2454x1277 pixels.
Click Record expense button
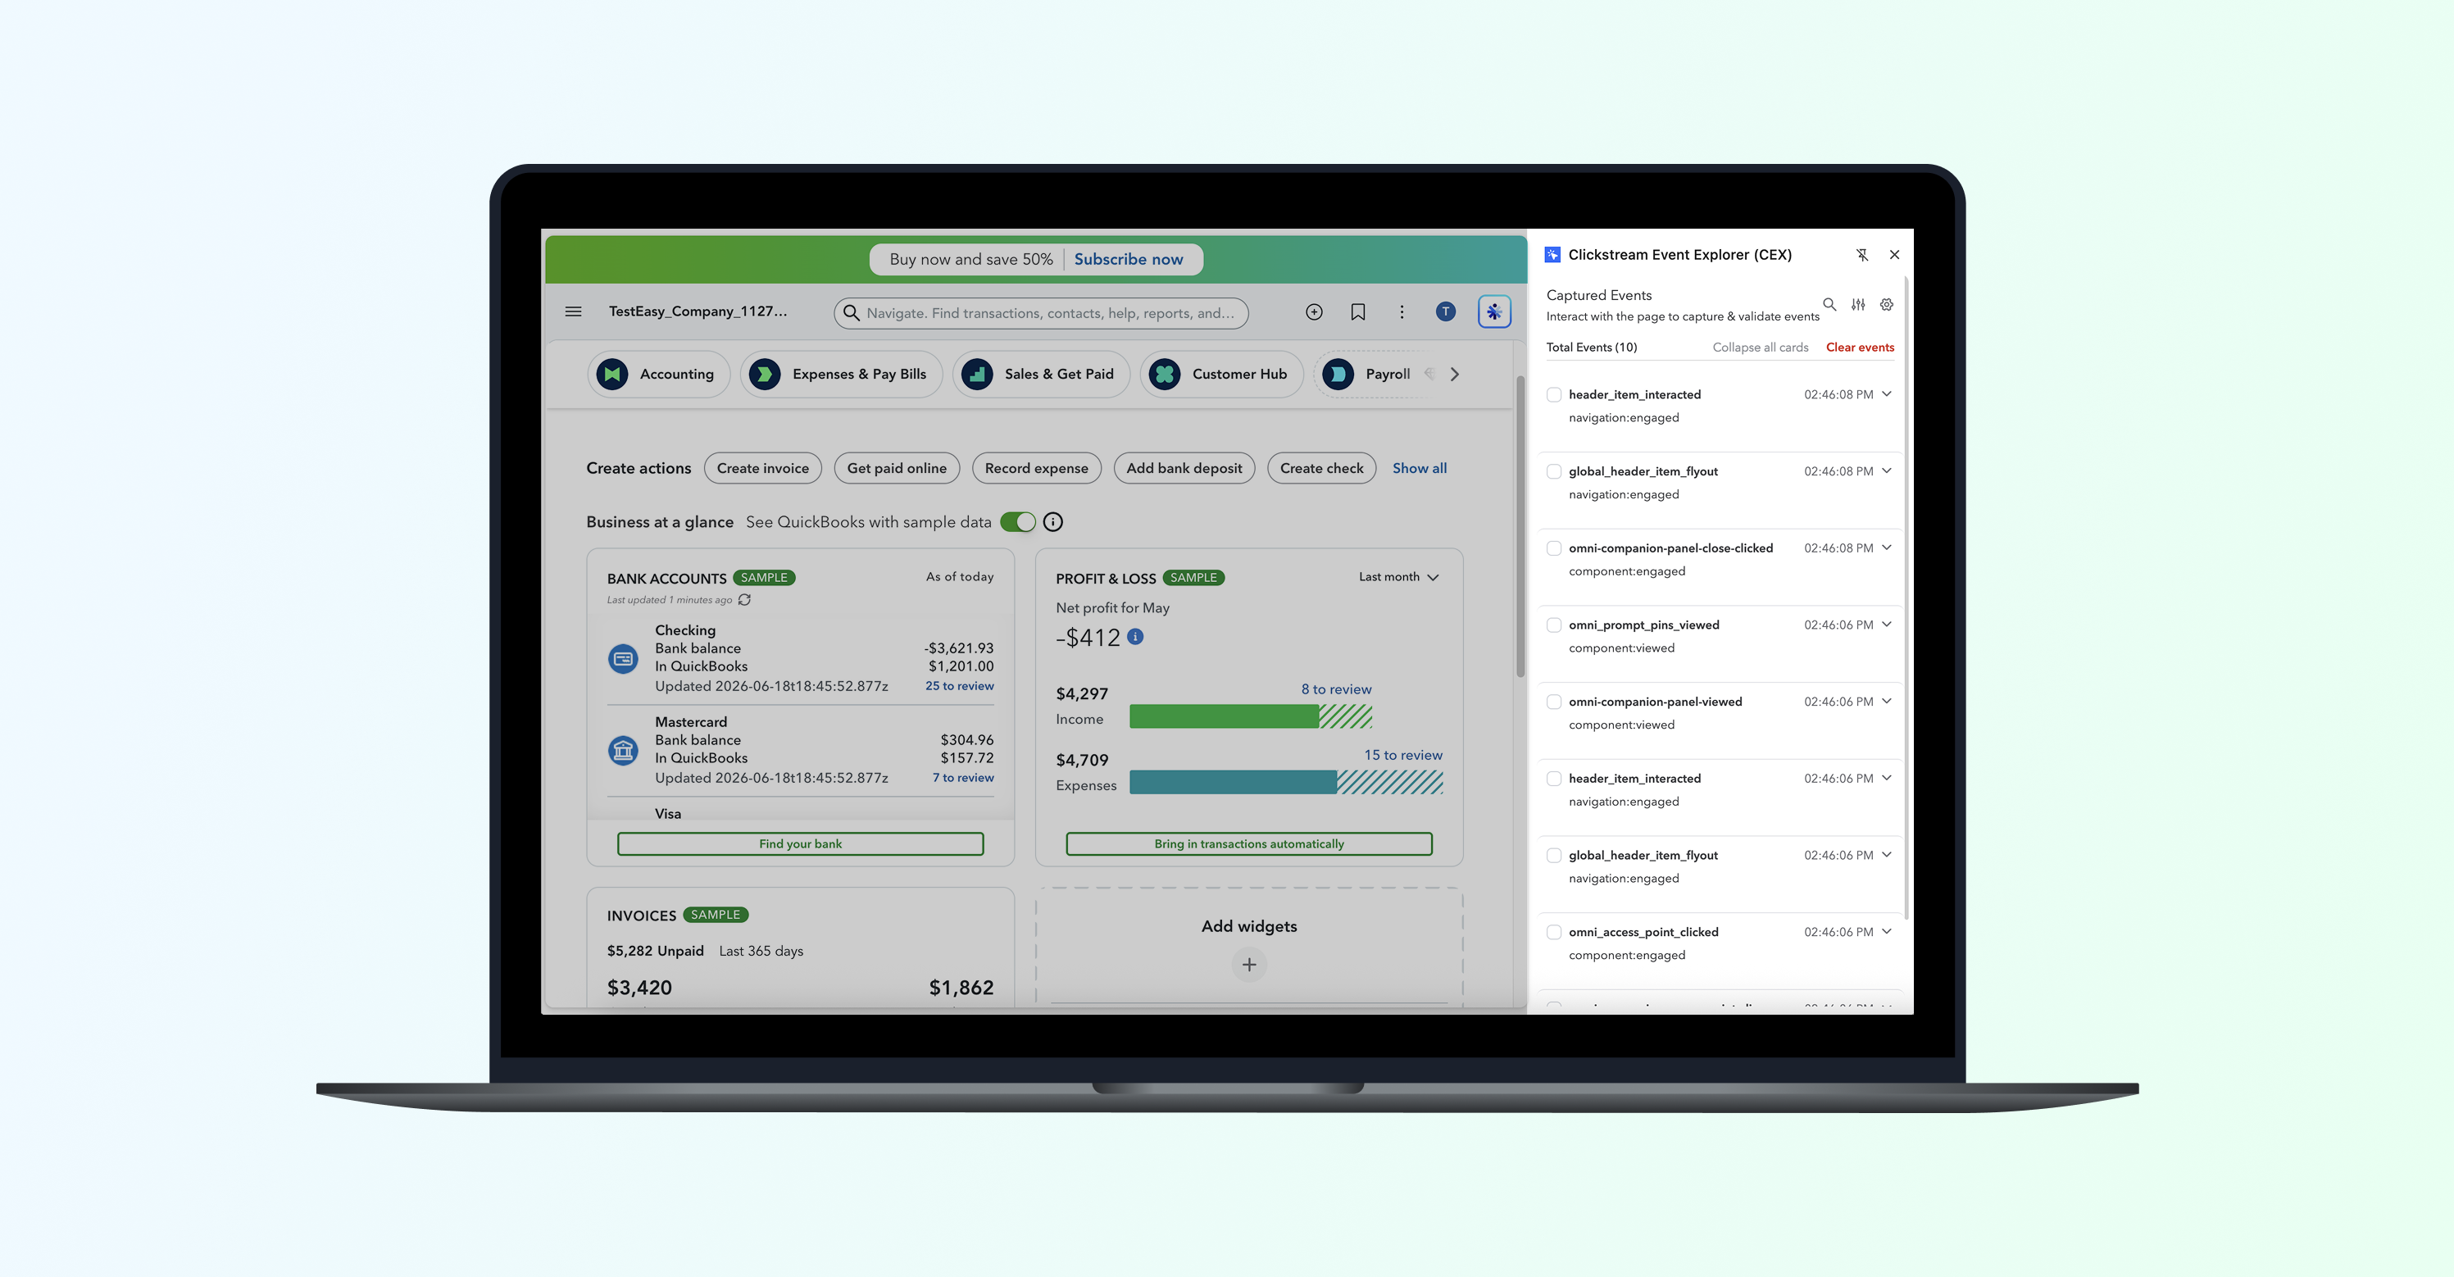point(1037,468)
